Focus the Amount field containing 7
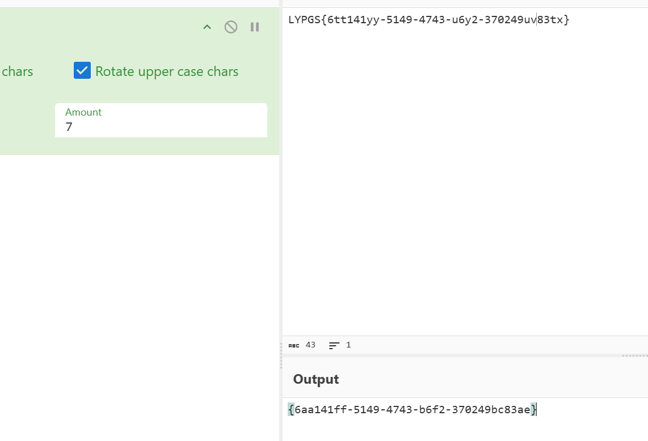Screen dimensions: 648x441 161,126
